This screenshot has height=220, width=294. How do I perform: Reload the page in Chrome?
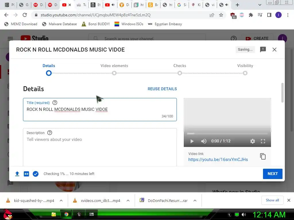click(25, 15)
